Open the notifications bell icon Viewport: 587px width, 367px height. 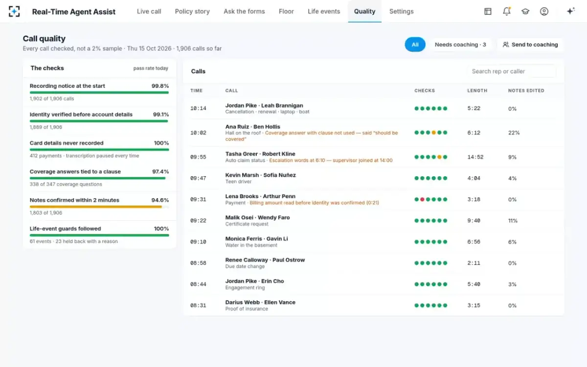[x=507, y=11]
